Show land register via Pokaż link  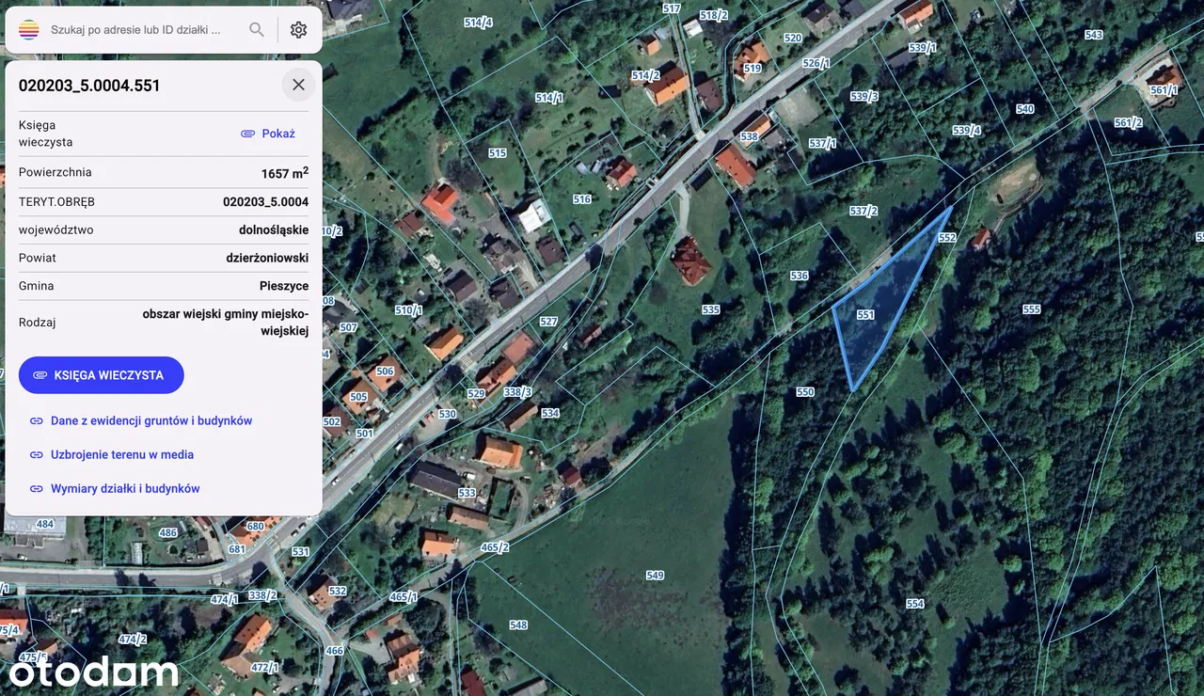click(x=268, y=134)
